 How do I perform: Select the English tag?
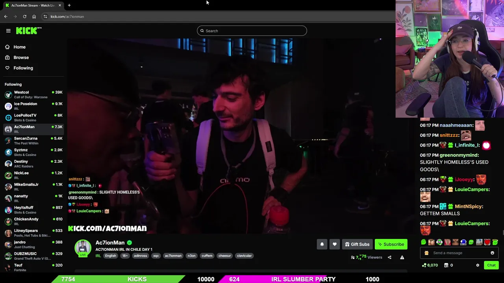pos(111,256)
